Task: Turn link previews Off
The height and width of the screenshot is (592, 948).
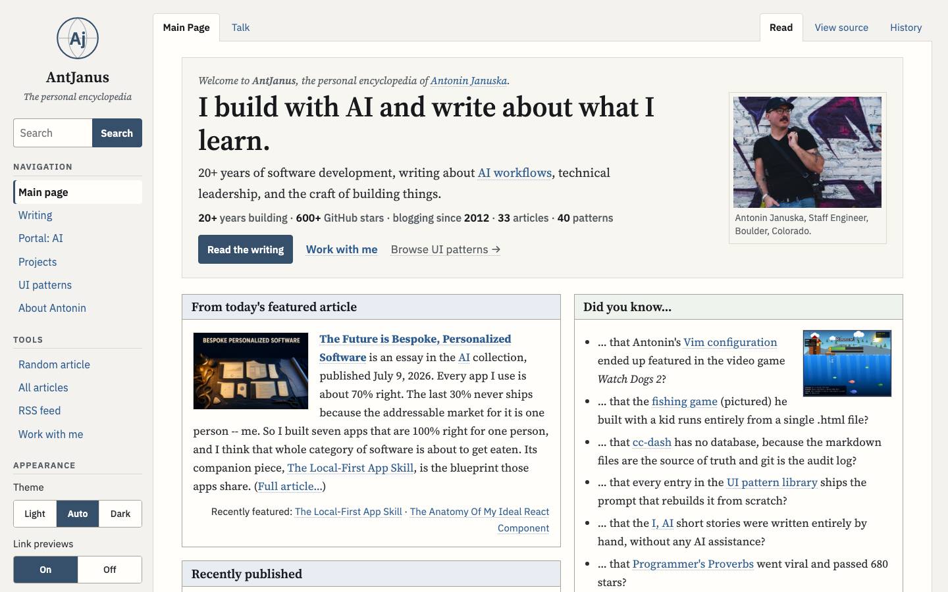Action: coord(110,570)
